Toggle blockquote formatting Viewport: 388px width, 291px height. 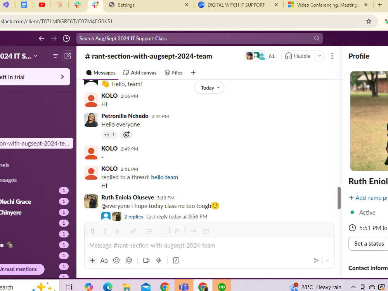[177, 231]
